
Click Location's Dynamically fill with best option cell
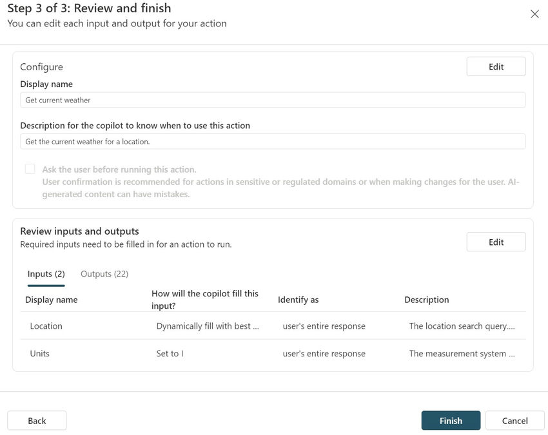coord(208,326)
